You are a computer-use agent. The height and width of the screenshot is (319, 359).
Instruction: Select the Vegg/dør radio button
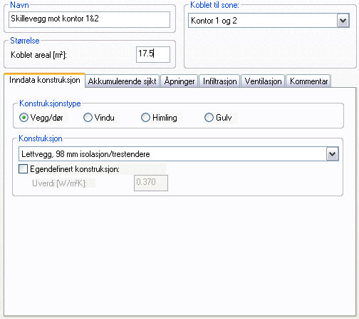pos(24,118)
